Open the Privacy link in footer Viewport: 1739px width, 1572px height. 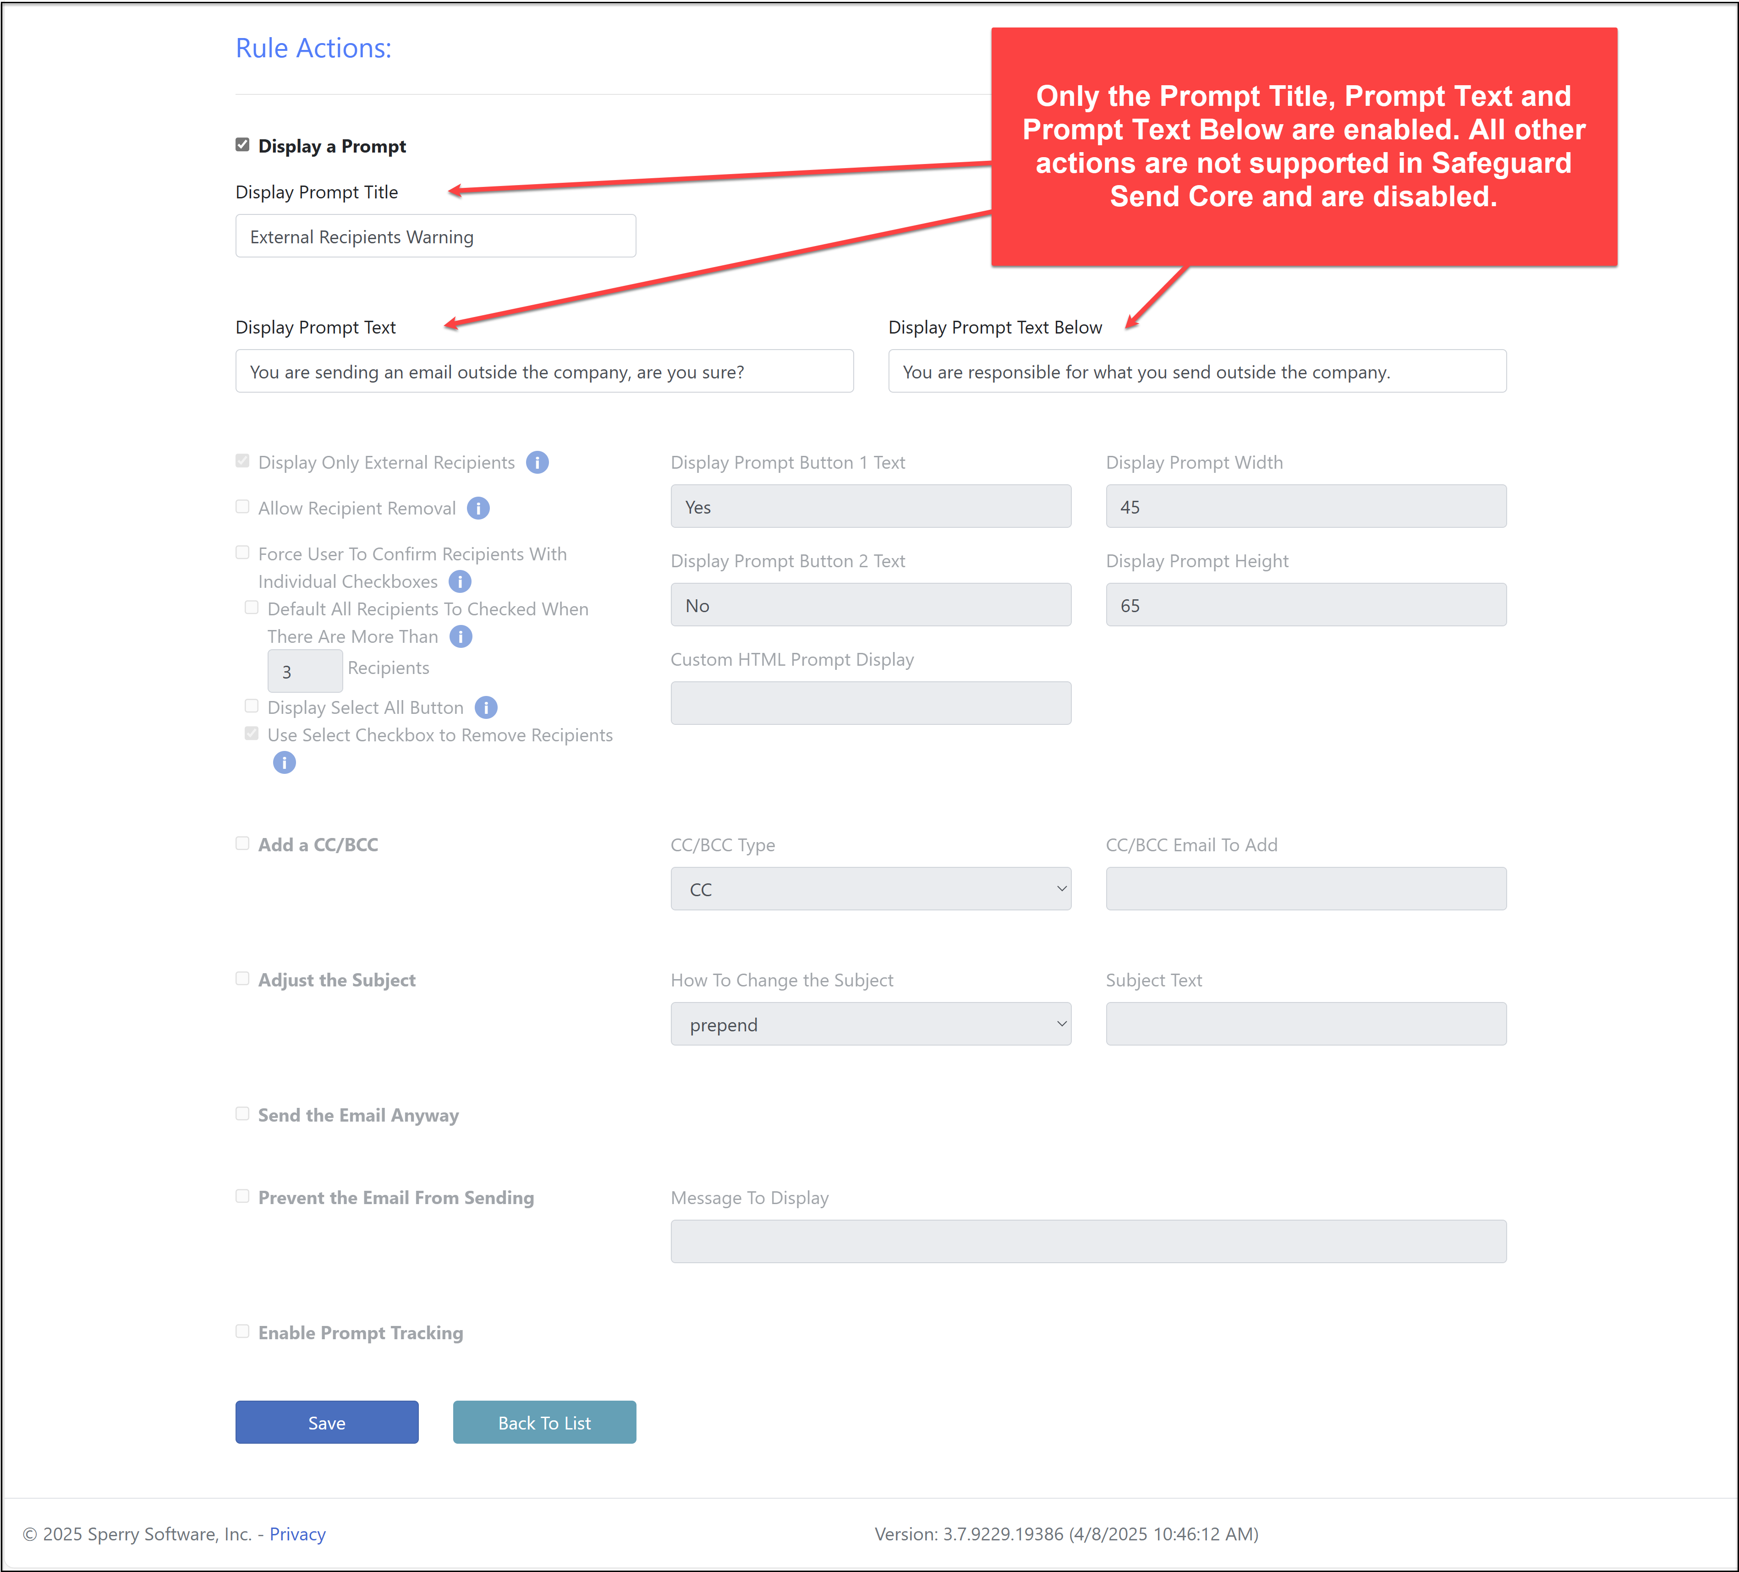[297, 1535]
